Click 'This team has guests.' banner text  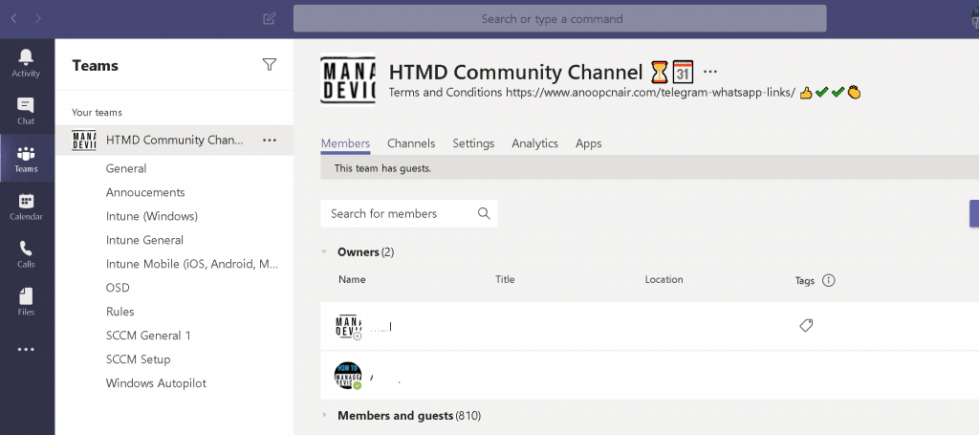382,168
